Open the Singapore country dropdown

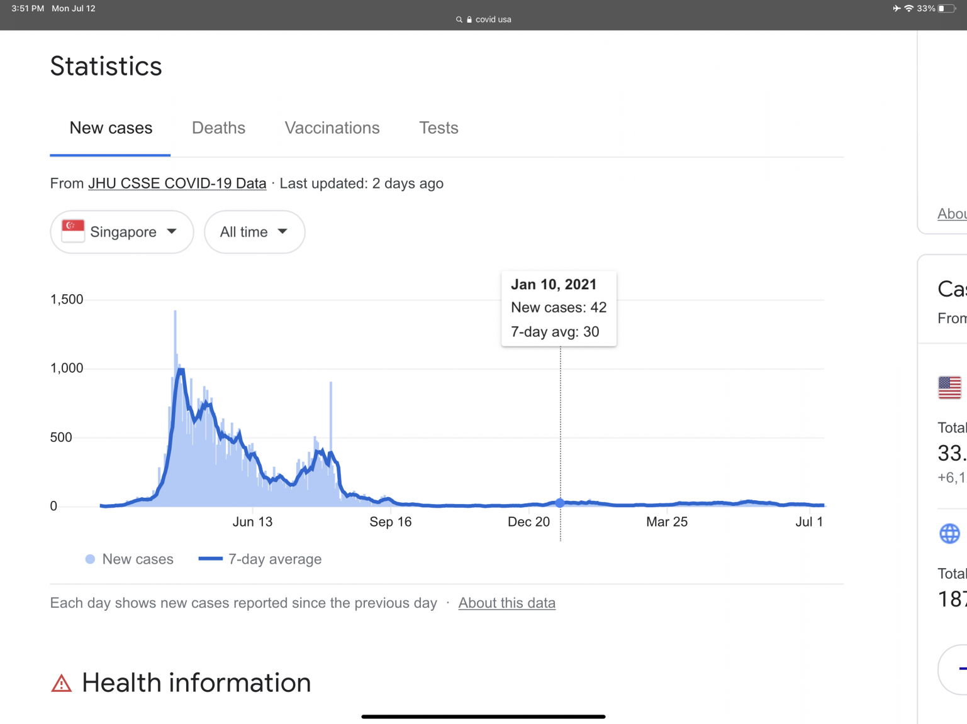point(122,232)
